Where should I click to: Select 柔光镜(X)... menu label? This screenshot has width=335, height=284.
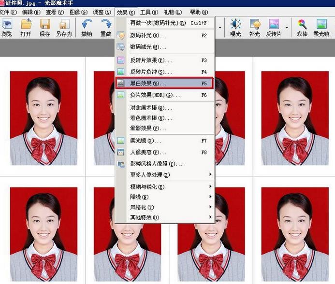[x=146, y=141]
